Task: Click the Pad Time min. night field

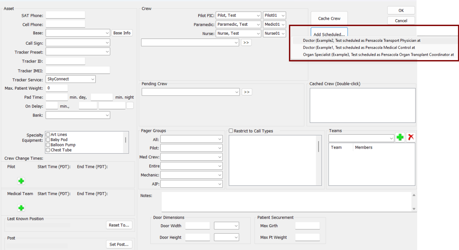Action: click(102, 97)
